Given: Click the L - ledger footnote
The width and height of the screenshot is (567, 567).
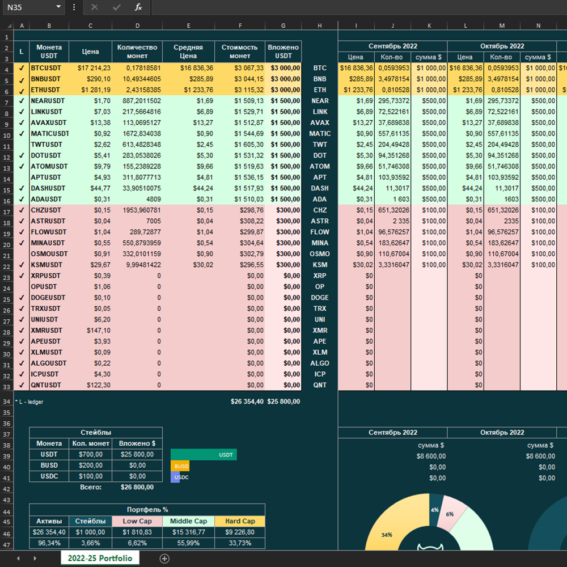Looking at the screenshot, I should click(29, 402).
